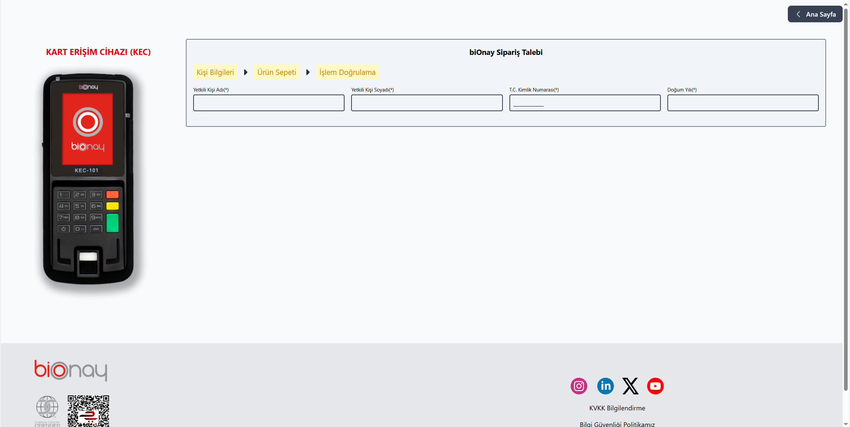
Task: Go to İşlem Doğrulama step
Action: point(347,72)
